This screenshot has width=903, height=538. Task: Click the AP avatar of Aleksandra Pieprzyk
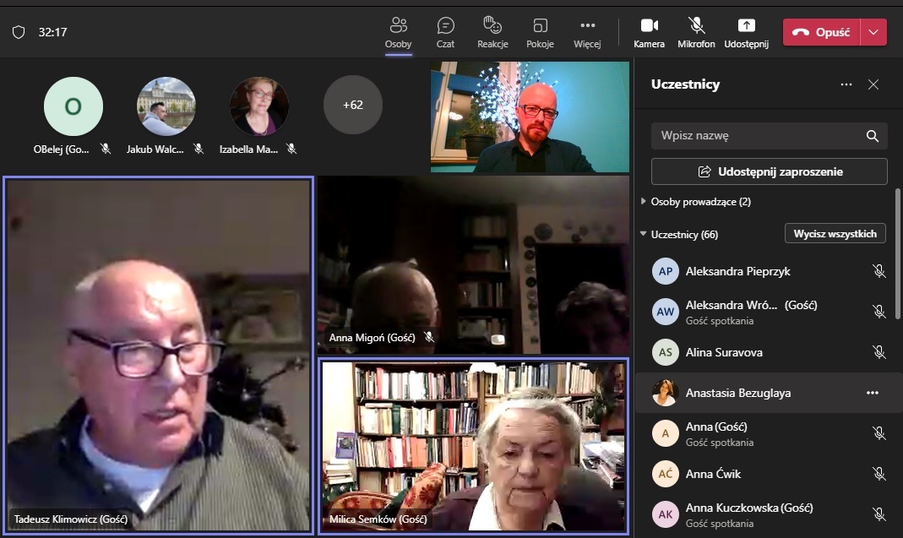point(665,271)
